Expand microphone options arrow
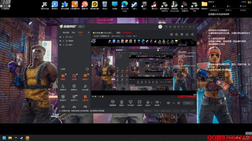252x141 pixels. [x=152, y=102]
